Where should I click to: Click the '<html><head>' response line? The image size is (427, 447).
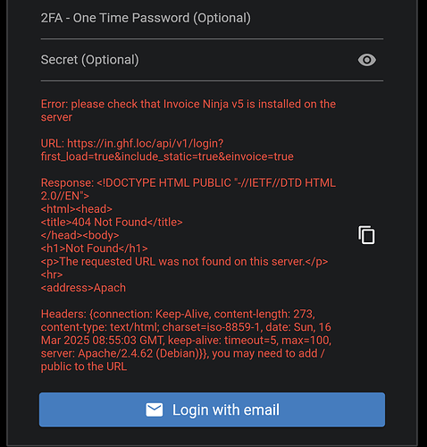(x=77, y=209)
